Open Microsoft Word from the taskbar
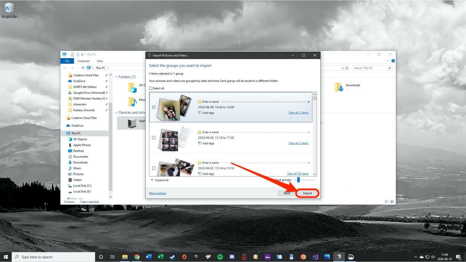 149,257
